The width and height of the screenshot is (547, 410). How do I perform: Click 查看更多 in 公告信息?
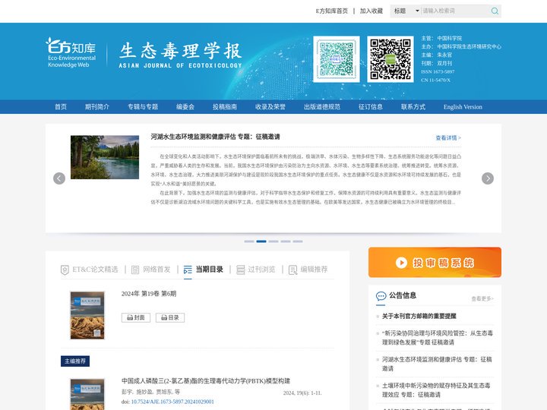click(x=482, y=299)
